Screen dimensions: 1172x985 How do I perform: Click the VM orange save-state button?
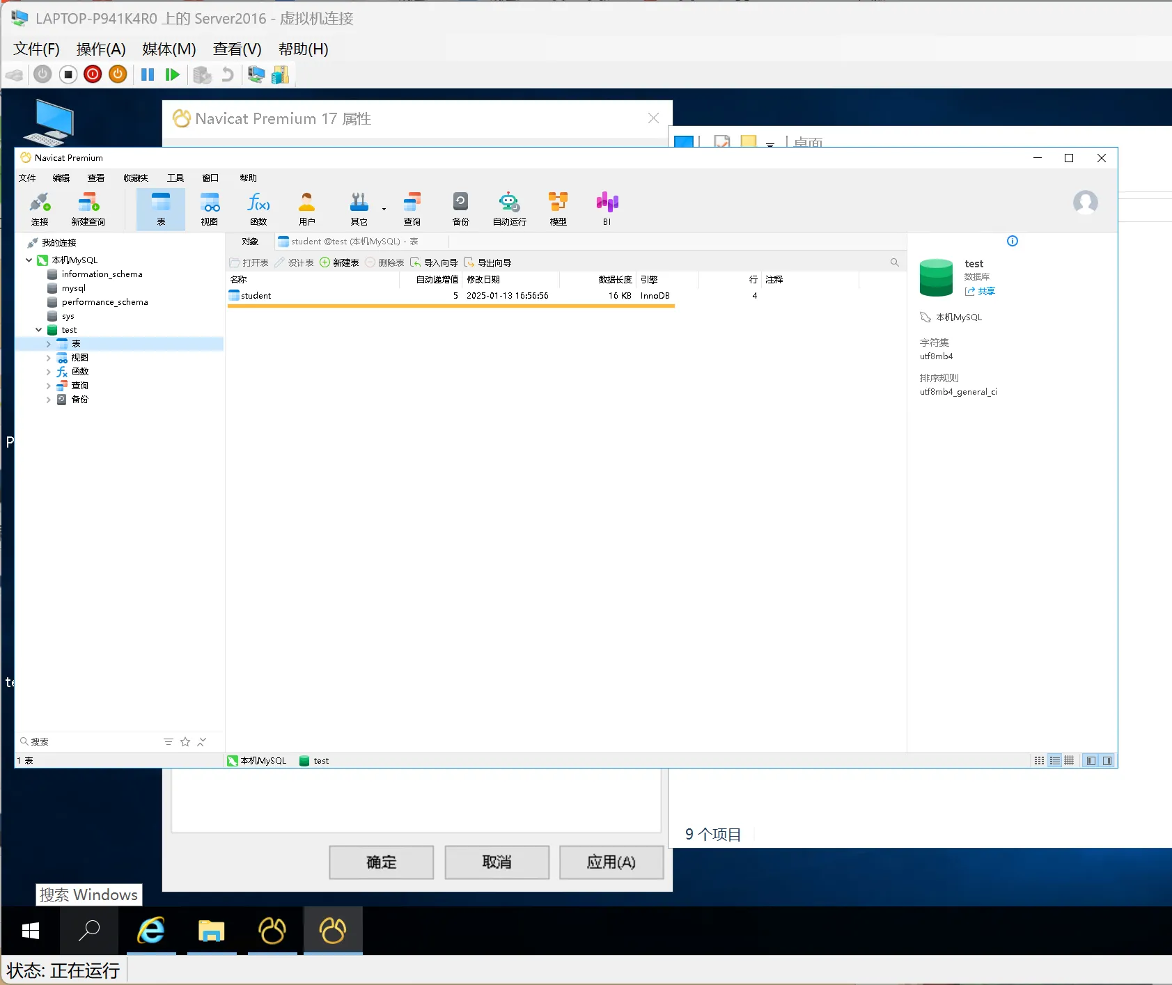click(118, 74)
